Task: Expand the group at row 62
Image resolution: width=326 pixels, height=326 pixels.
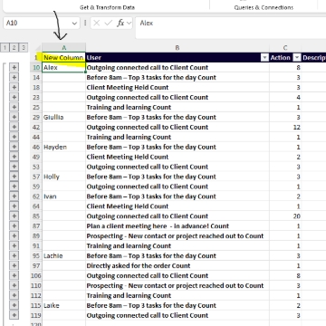Action: [x=14, y=197]
